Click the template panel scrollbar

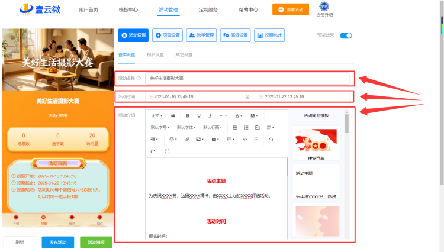coord(346,123)
